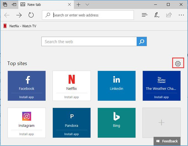Click the blue search magnifier button

[142, 41]
